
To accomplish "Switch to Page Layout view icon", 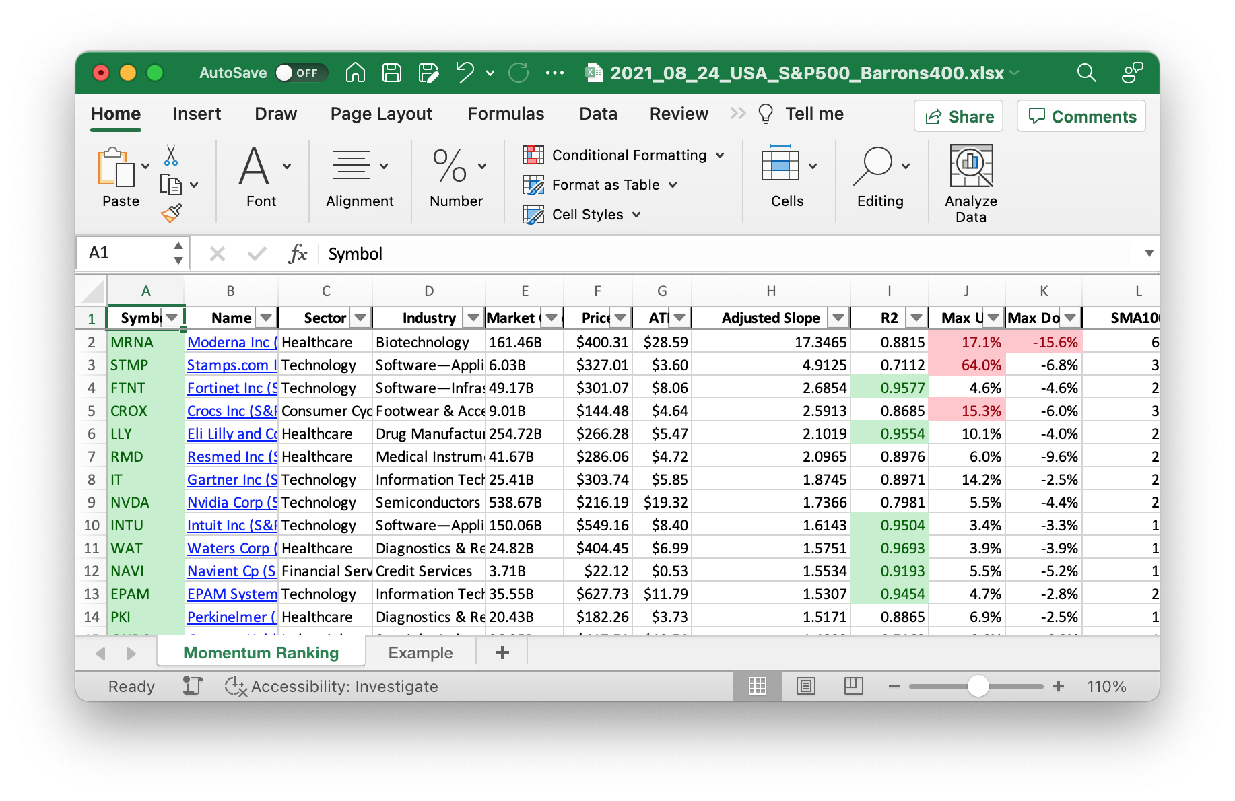I will click(805, 686).
